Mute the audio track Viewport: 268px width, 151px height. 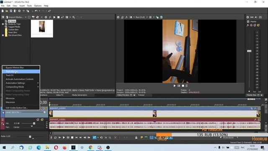pyautogui.click(x=38, y=120)
